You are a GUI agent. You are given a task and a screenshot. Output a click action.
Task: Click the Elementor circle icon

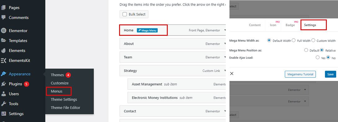[3, 31]
